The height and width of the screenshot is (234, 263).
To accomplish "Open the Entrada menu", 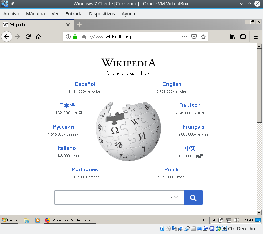I will (74, 14).
